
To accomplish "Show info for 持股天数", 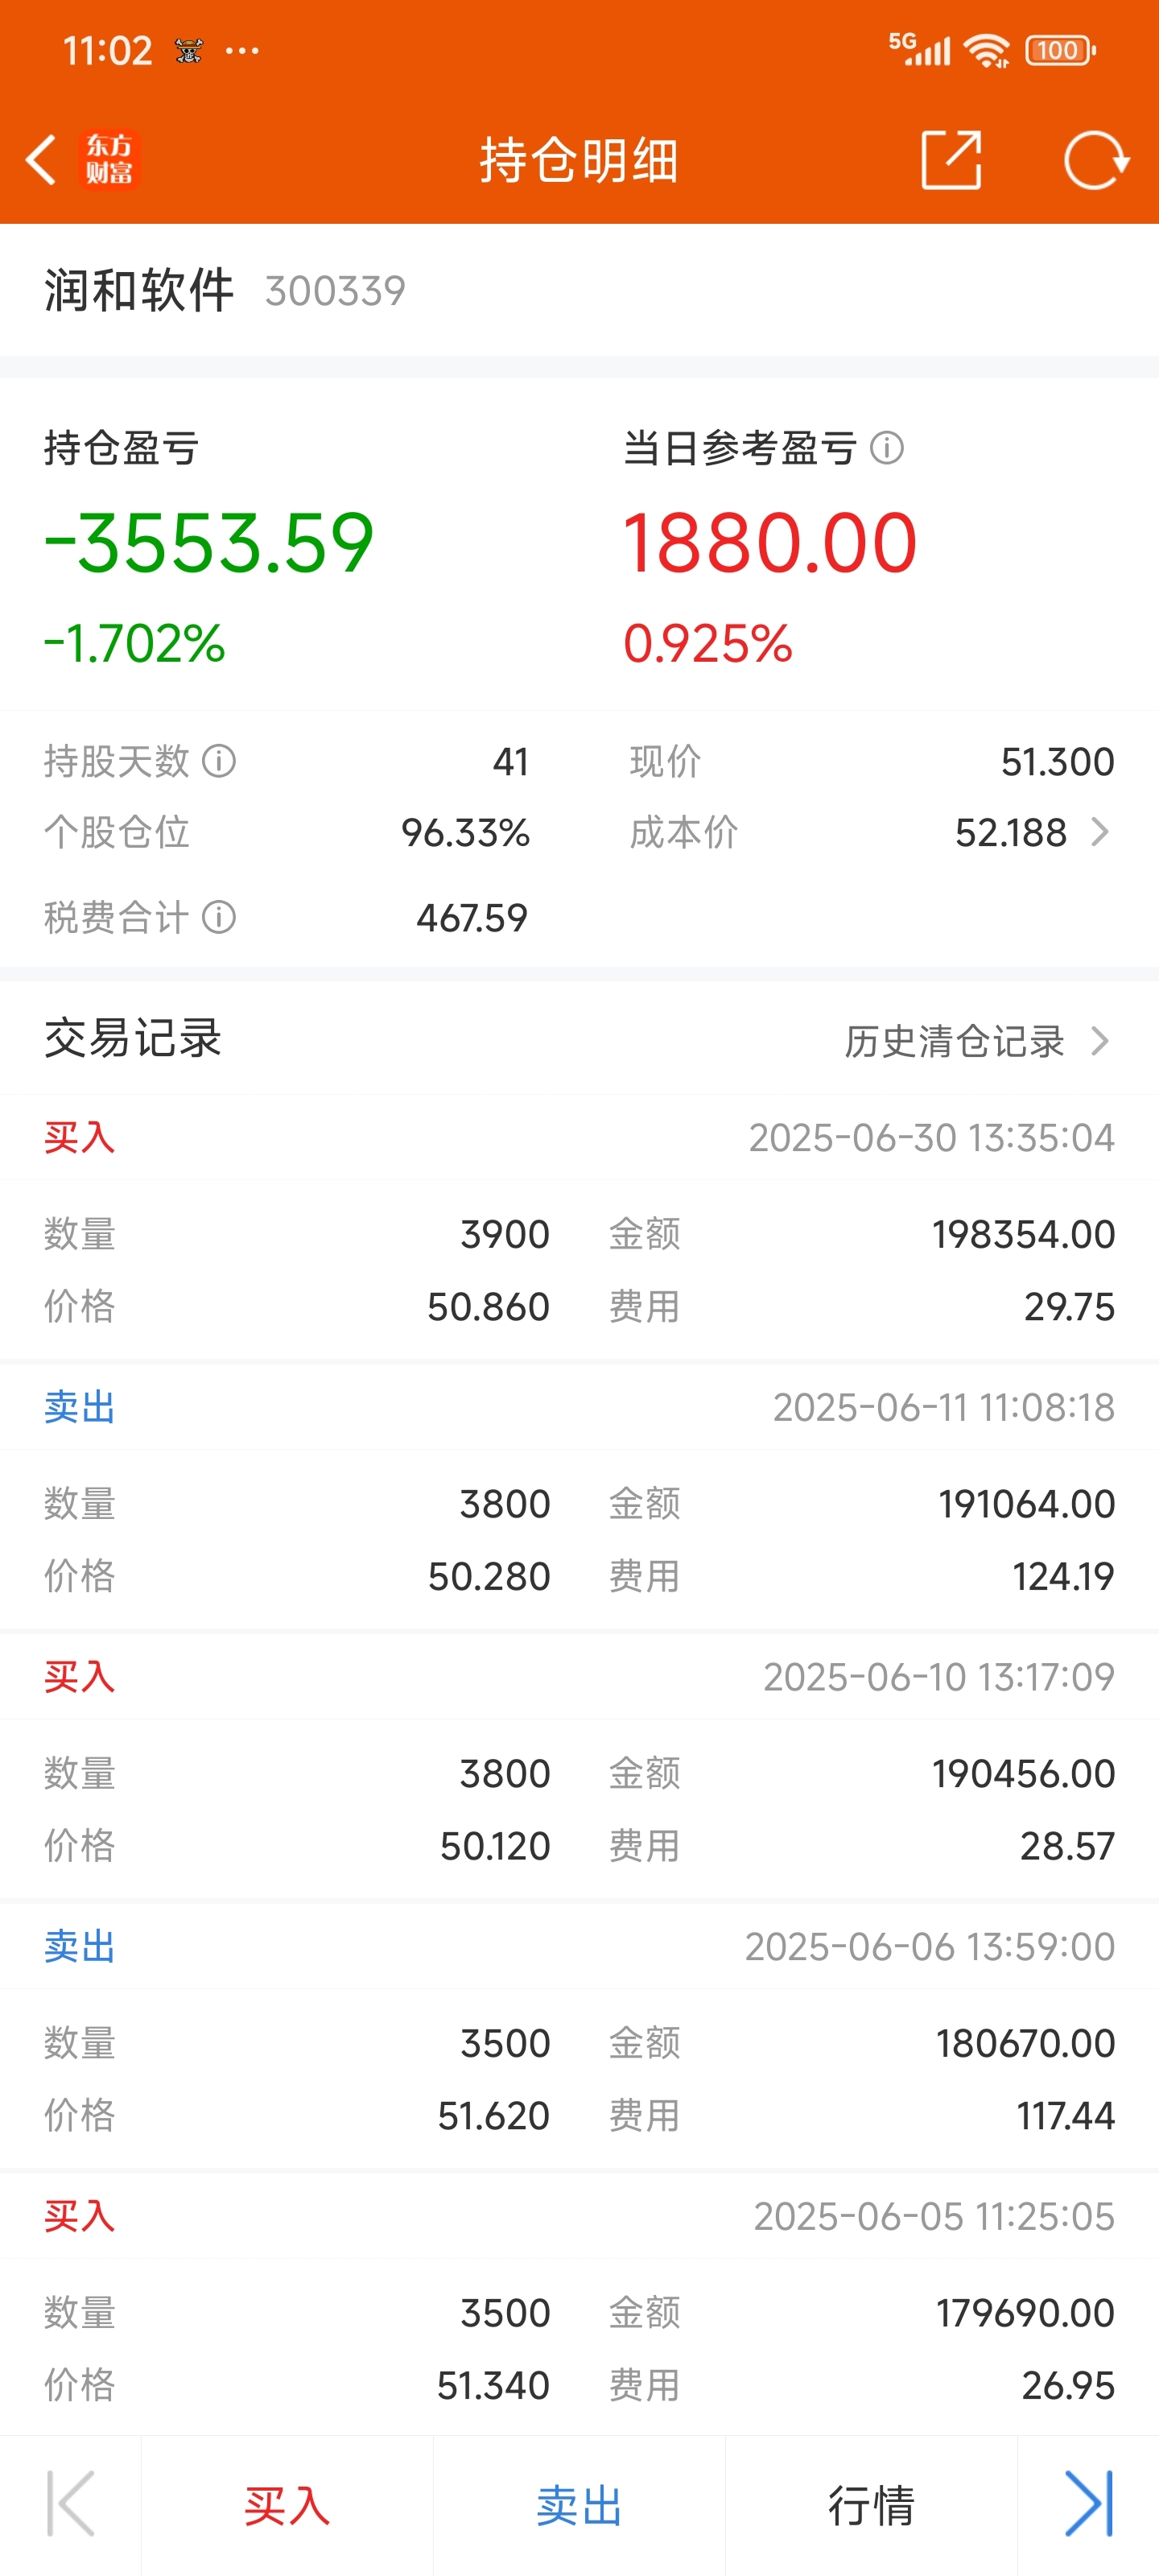I will coord(219,762).
